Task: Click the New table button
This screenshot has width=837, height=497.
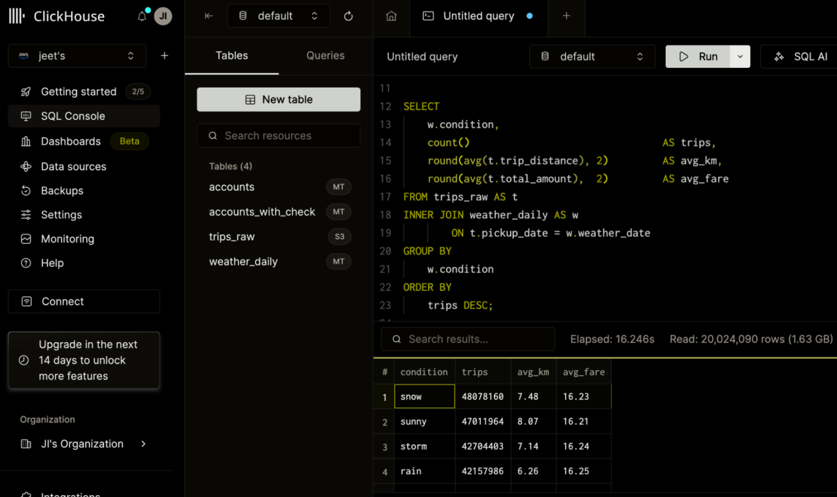Action: click(x=279, y=99)
